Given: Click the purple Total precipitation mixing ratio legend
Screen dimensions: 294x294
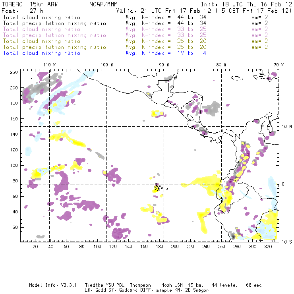Looking at the screenshot, I should (54, 35).
